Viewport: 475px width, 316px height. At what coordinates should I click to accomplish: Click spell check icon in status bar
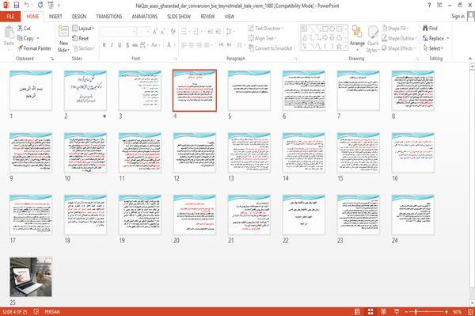coord(36,311)
